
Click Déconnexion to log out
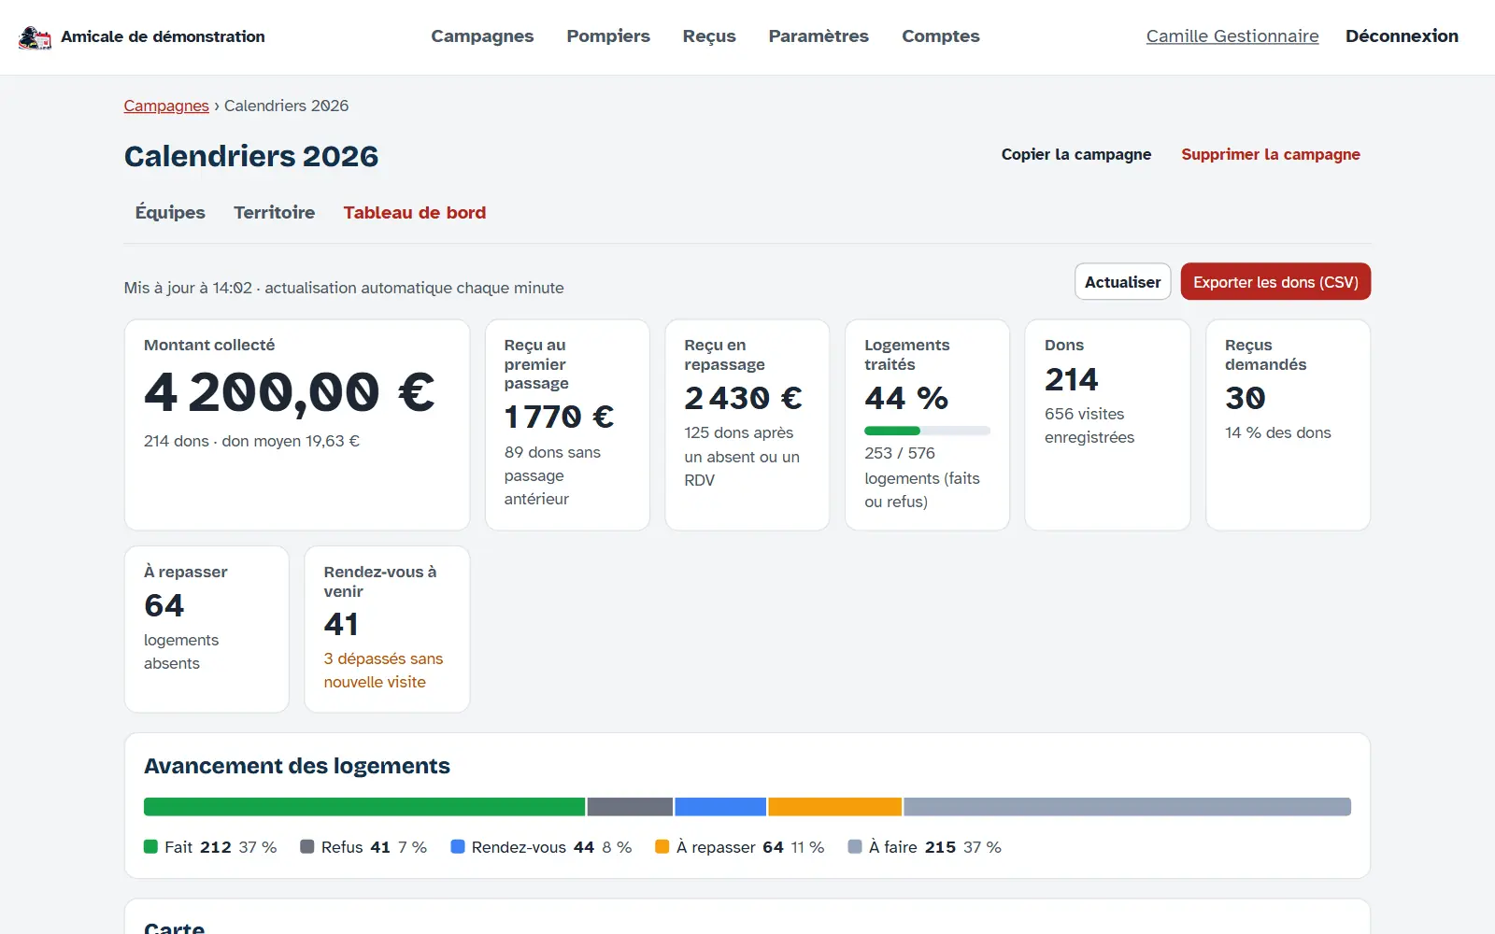[1402, 36]
